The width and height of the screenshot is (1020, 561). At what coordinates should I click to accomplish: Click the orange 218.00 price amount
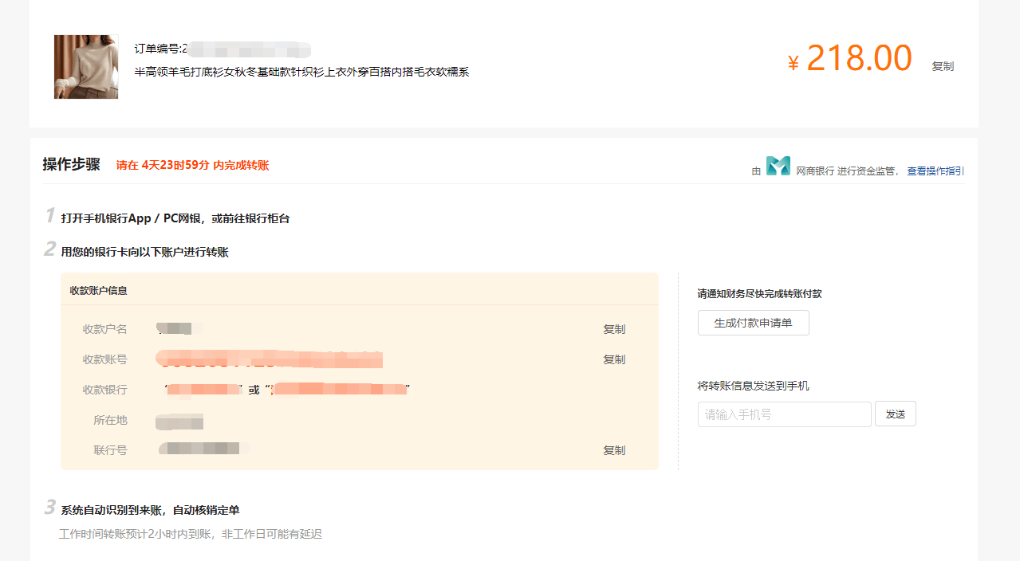858,59
